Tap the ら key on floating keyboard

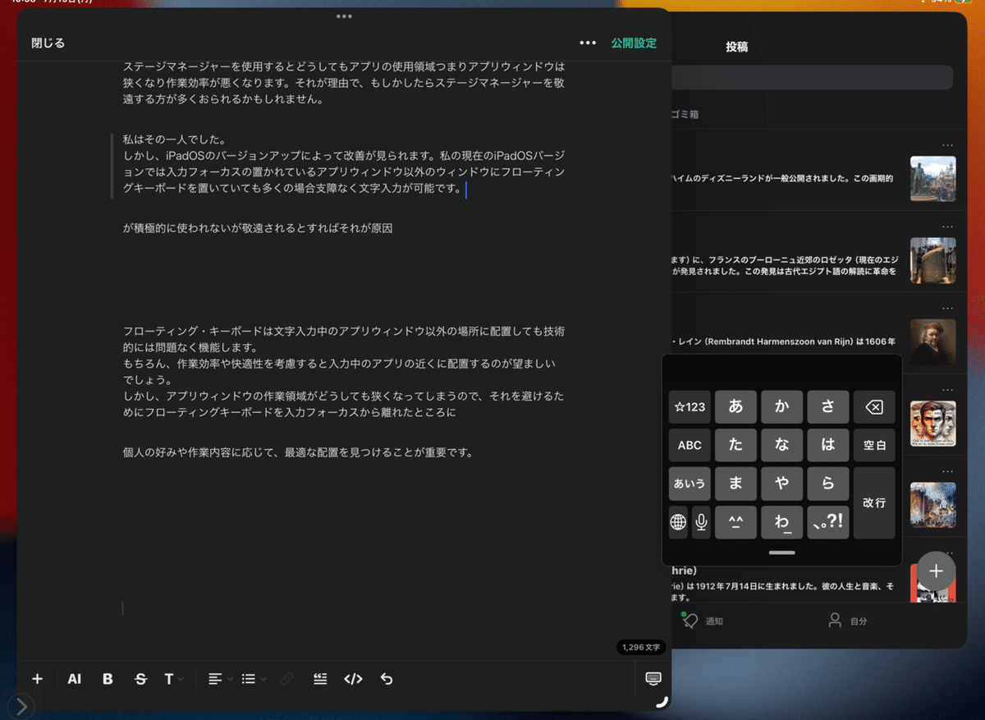(x=828, y=484)
